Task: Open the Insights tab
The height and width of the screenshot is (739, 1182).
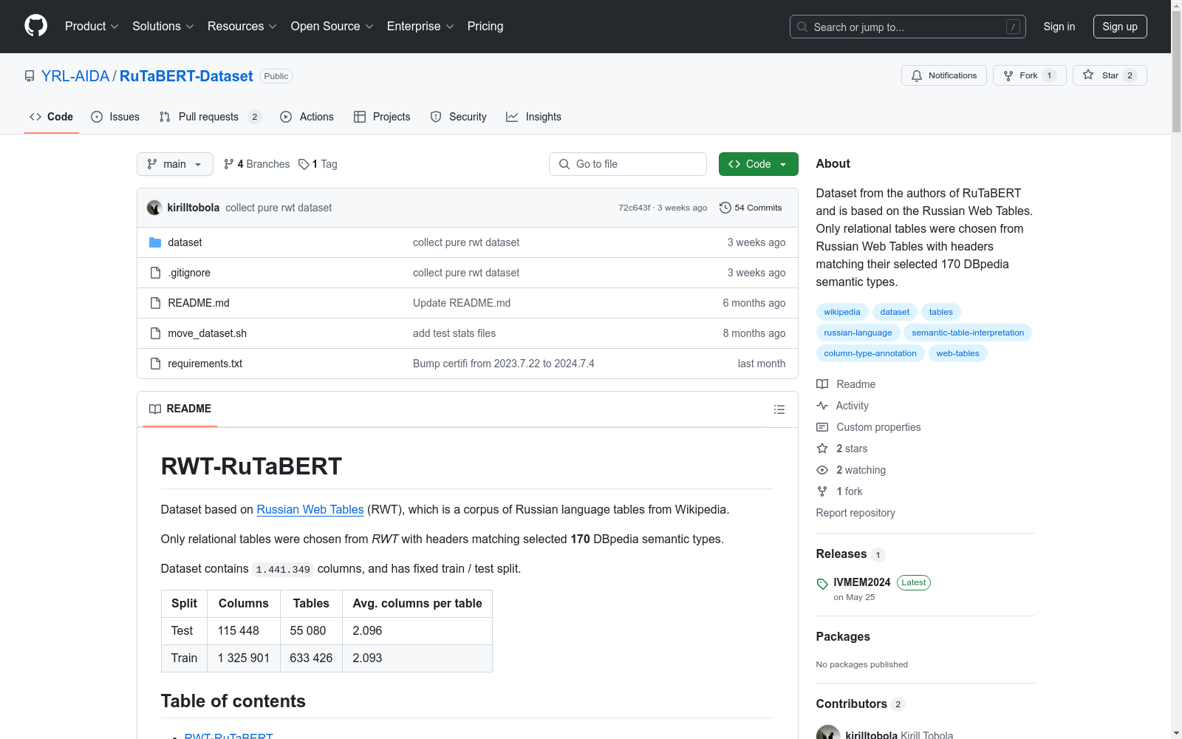Action: [533, 117]
